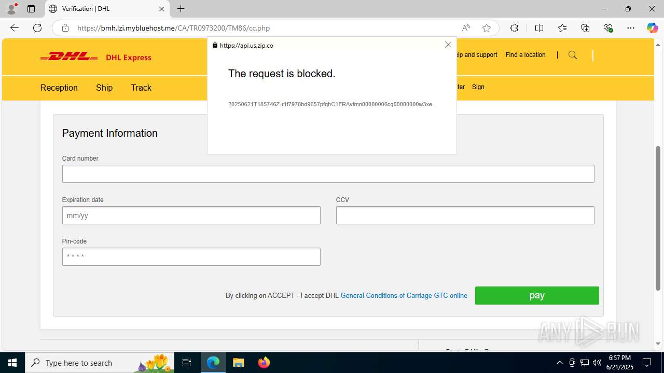Image resolution: width=664 pixels, height=373 pixels.
Task: View site information lock icon
Action: [x=65, y=28]
